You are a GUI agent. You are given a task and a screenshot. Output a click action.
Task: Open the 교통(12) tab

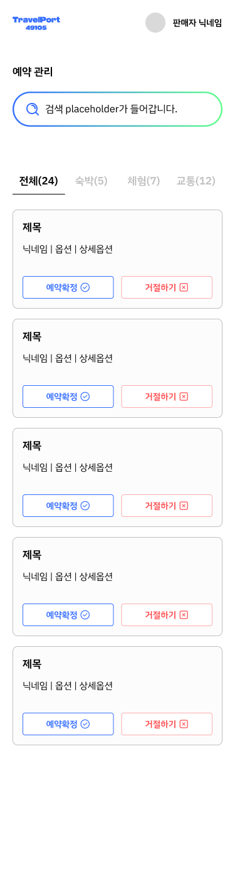(x=196, y=181)
